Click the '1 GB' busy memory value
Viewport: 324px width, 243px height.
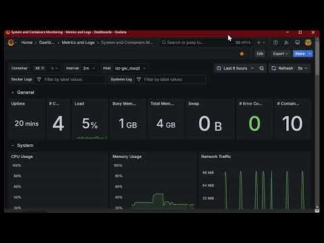(128, 124)
